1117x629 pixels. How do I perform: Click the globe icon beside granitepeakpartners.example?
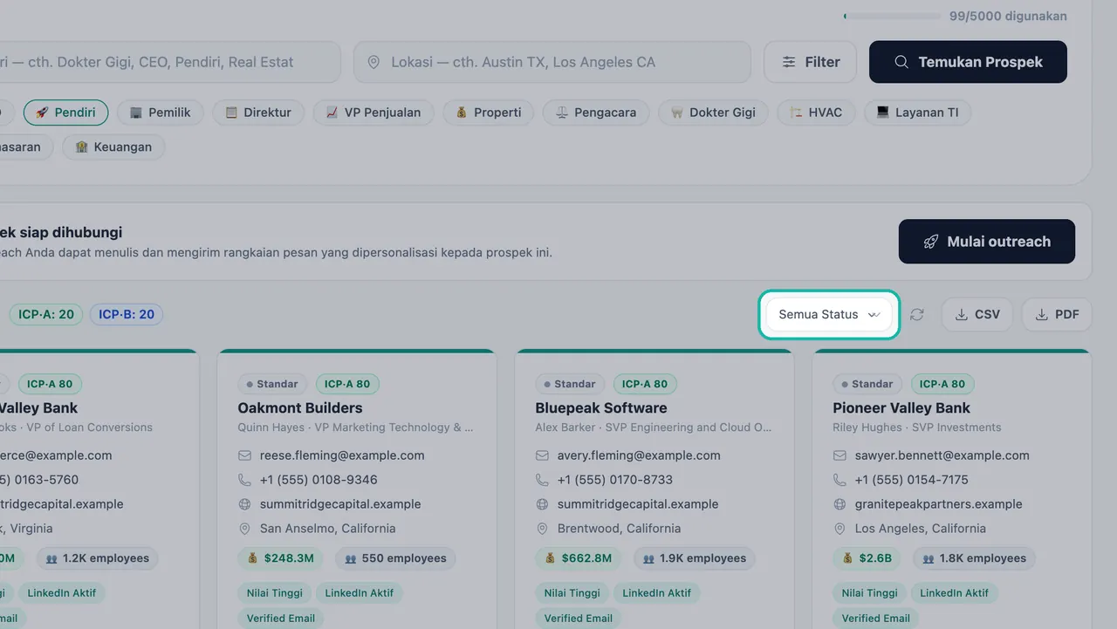[x=839, y=504]
